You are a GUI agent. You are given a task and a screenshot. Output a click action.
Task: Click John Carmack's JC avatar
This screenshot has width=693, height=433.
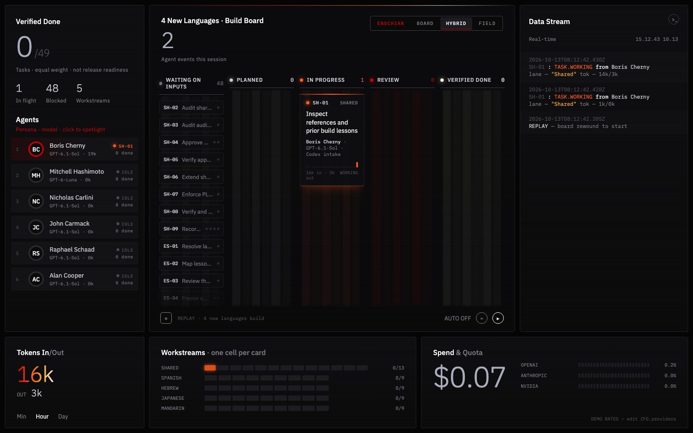click(x=36, y=227)
